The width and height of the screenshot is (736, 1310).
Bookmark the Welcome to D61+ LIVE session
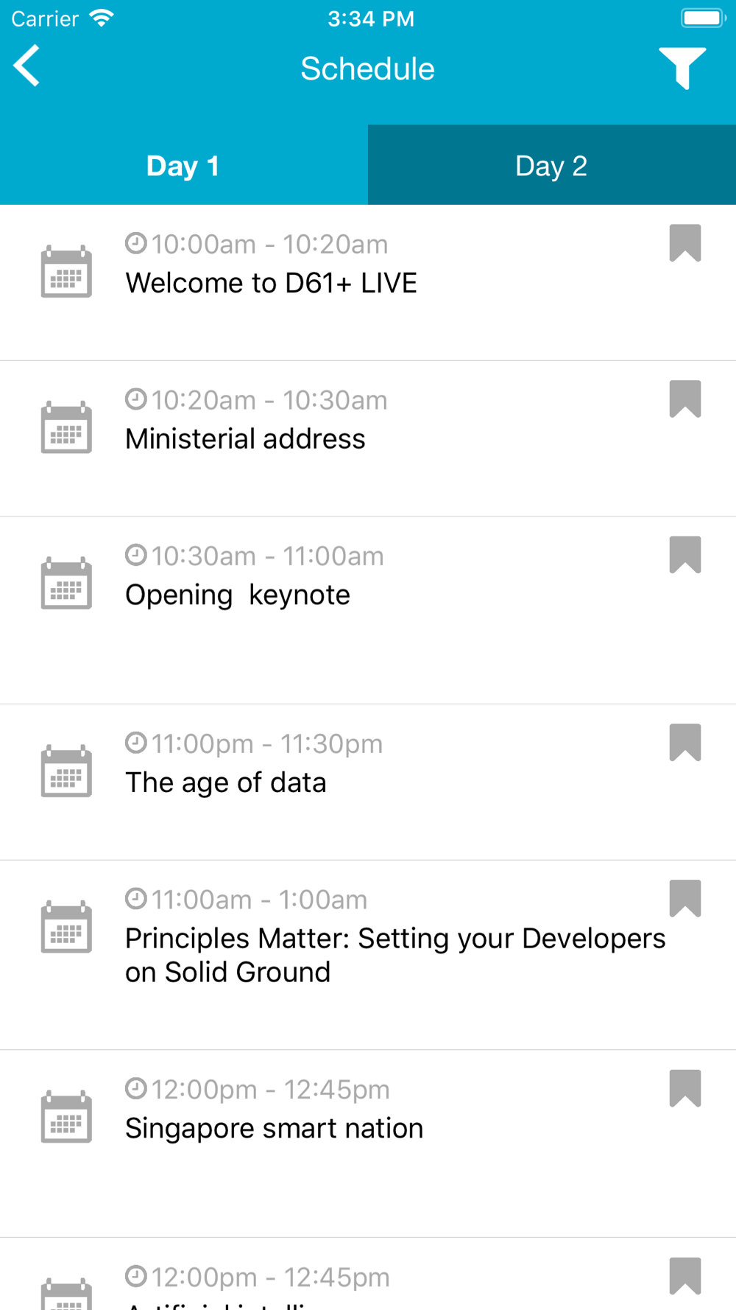click(x=684, y=243)
